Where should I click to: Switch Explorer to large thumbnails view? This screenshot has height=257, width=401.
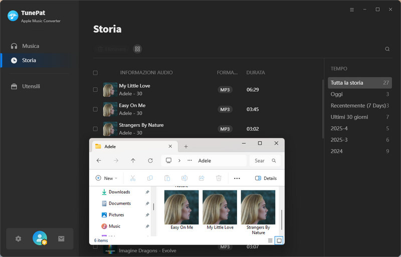[279, 240]
